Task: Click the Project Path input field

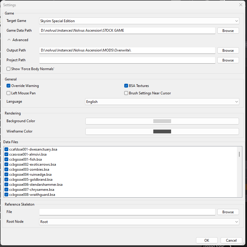Action: click(127, 60)
